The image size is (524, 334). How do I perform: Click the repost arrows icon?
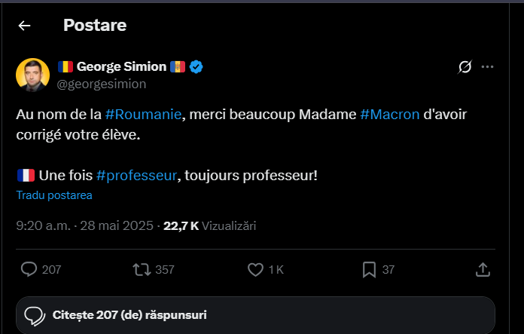click(141, 269)
